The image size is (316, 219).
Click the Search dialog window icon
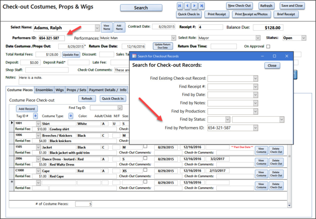134,56
